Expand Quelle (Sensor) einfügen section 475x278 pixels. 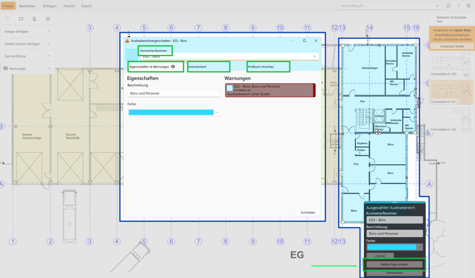(49, 44)
